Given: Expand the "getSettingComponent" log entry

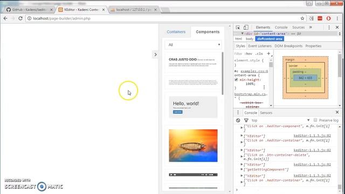Looking at the screenshot, I should [x=241, y=169].
